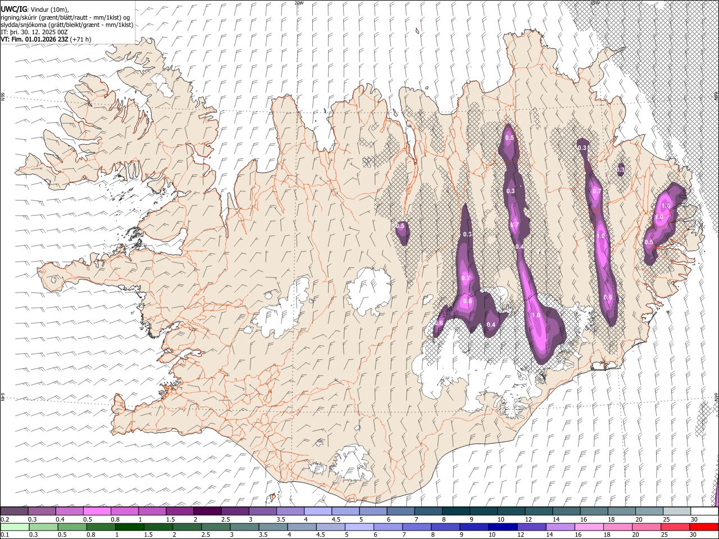Select the upper legend swatch labelled 3.5

click(290, 511)
